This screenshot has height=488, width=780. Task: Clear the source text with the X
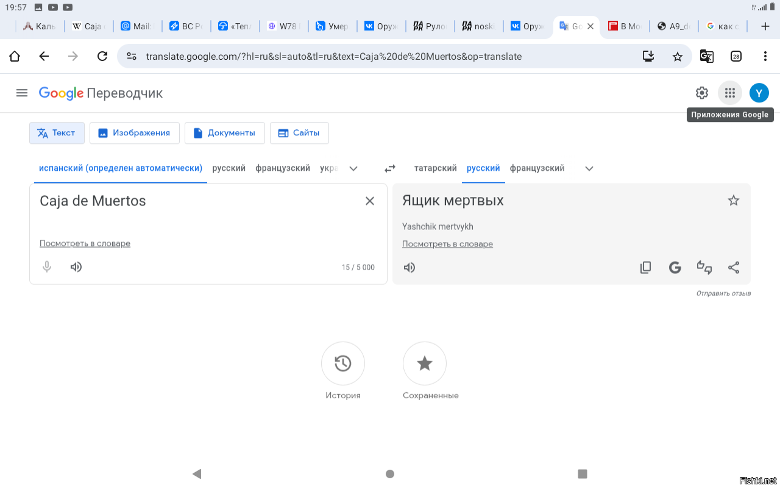[x=370, y=200]
